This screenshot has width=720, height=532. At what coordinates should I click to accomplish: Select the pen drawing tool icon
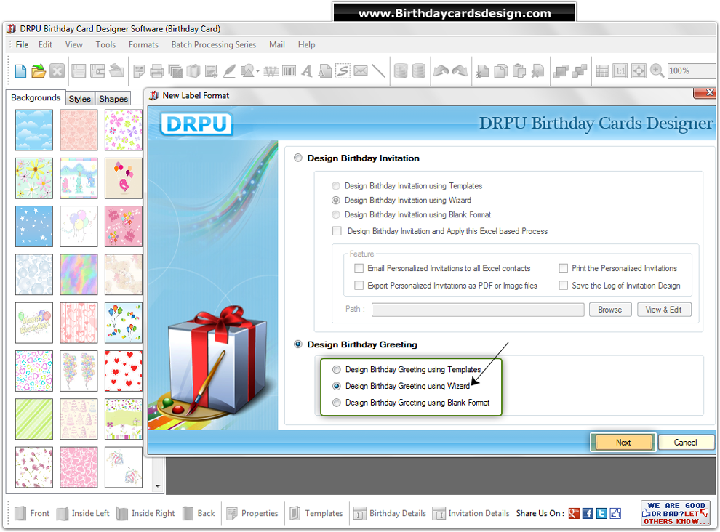[x=229, y=71]
